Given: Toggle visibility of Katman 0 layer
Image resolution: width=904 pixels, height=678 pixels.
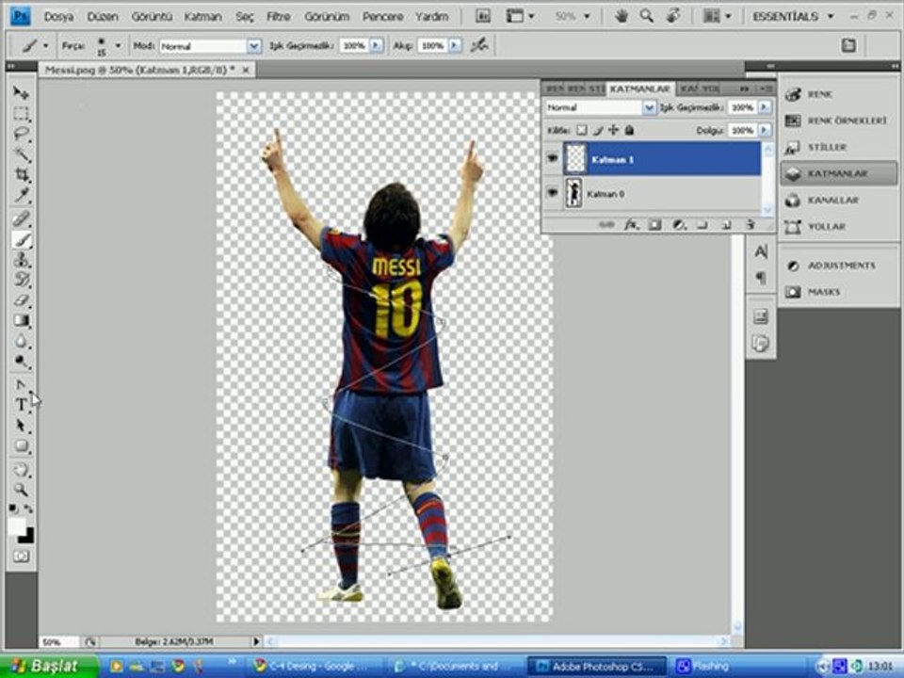Looking at the screenshot, I should click(x=552, y=193).
